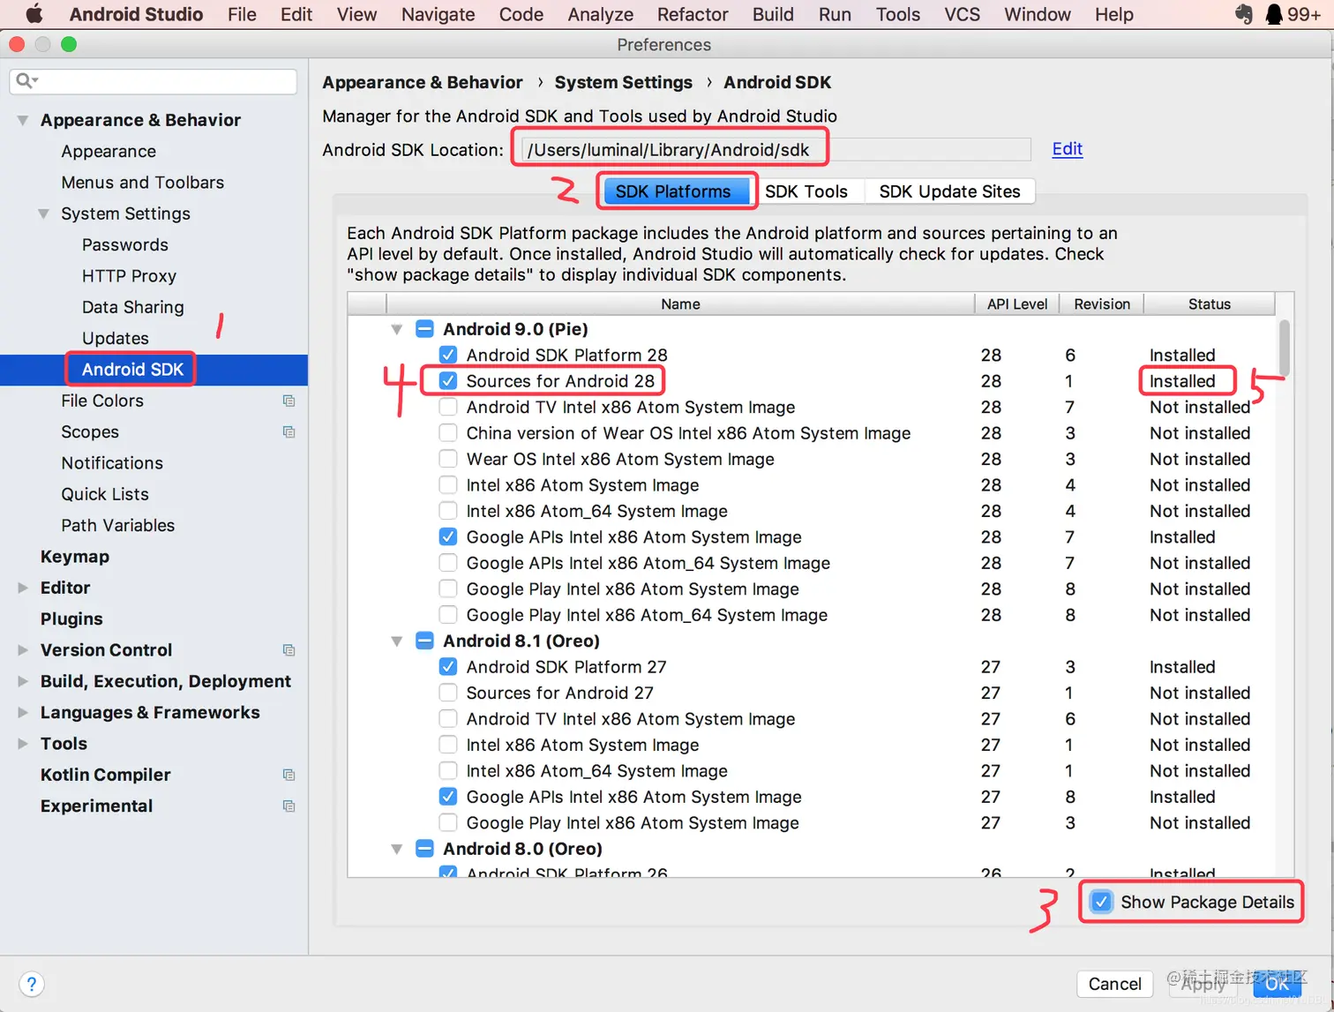Expand the Tools settings section
Viewport: 1334px width, 1012px height.
click(23, 744)
